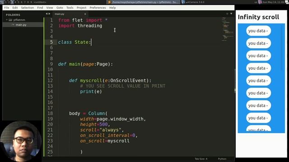289x162 pixels.
Task: Click "body = Column(" on line 18
Action: click(89, 113)
